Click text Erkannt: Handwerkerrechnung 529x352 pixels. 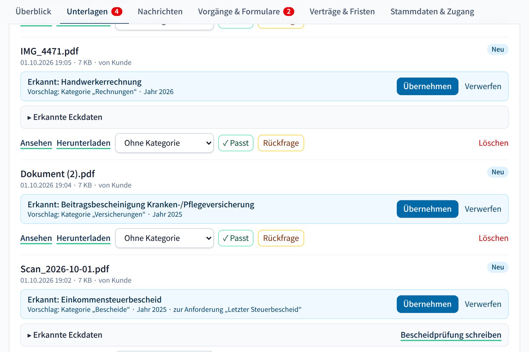tap(85, 82)
